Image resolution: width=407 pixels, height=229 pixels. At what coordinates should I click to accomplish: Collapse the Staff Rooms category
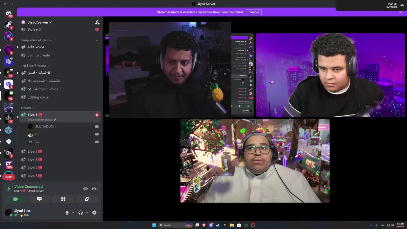(x=35, y=66)
